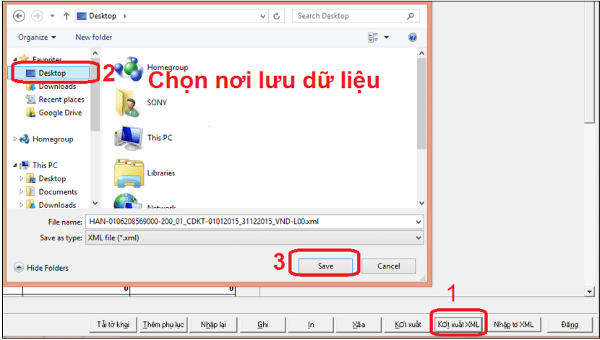Viewport: 600px width, 340px height.
Task: Click the Xóa delete button
Action: tap(359, 325)
